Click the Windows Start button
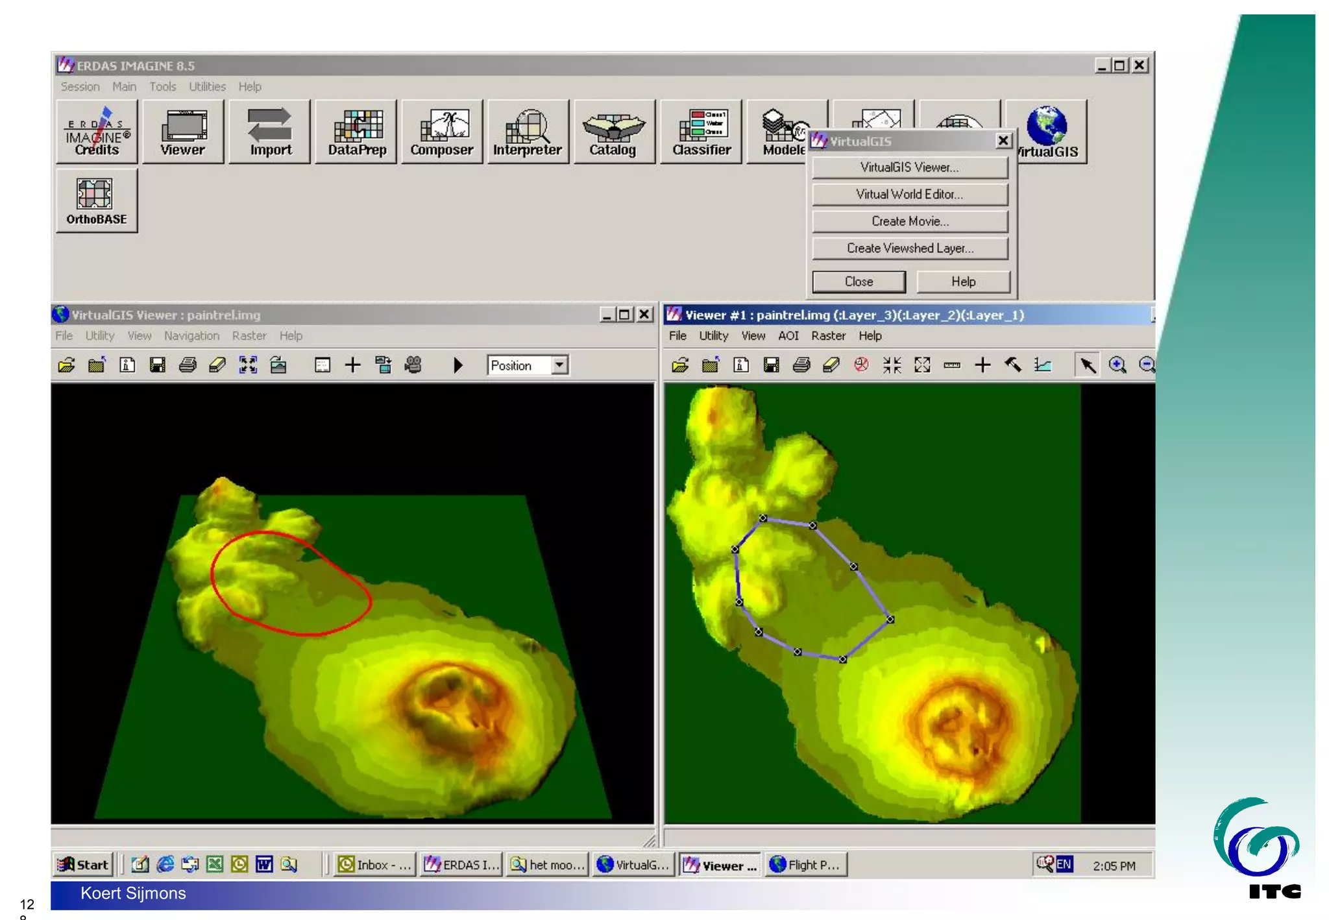The image size is (1329, 920). coord(83,864)
